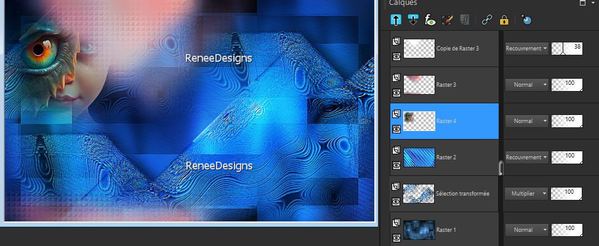599x246 pixels.
Task: Select layer named Copie de Raster 3
Action: click(457, 49)
